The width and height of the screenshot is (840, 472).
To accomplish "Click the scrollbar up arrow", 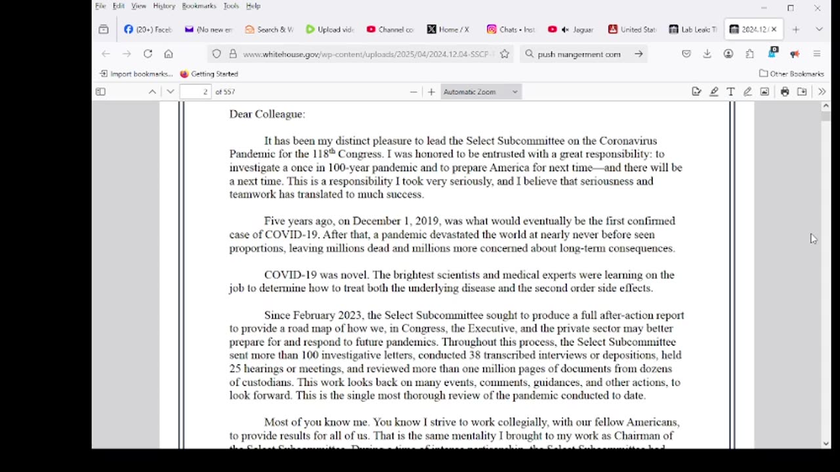I will point(826,106).
